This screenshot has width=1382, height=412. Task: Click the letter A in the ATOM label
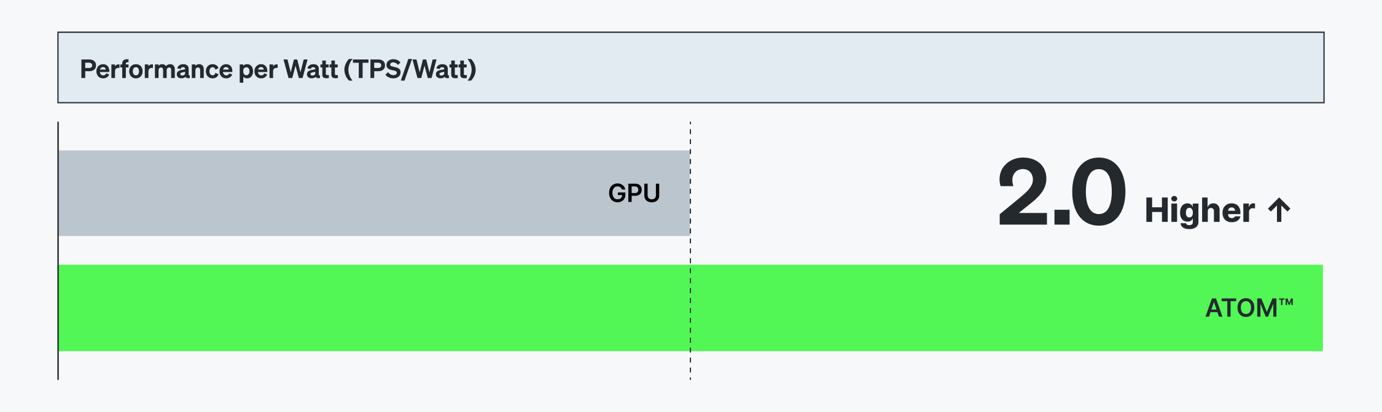tap(1214, 308)
